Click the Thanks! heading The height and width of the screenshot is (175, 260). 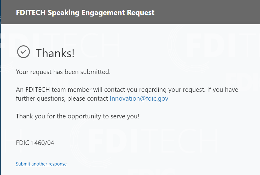55,53
